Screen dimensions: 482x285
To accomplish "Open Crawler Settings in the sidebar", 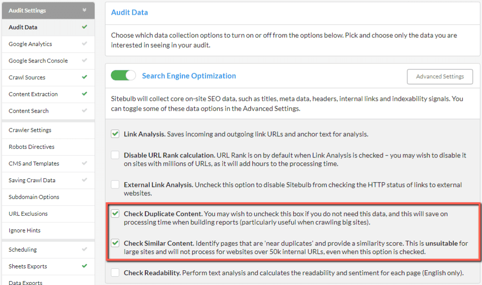I will pos(48,130).
